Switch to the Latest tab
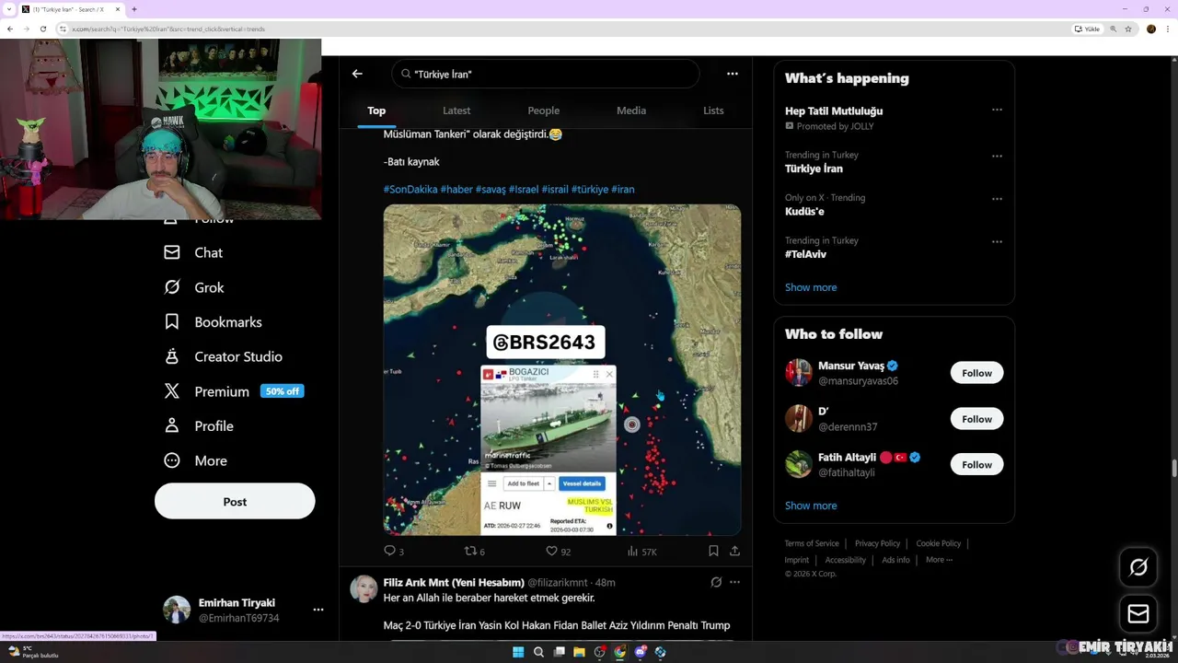This screenshot has width=1178, height=663. click(x=456, y=110)
